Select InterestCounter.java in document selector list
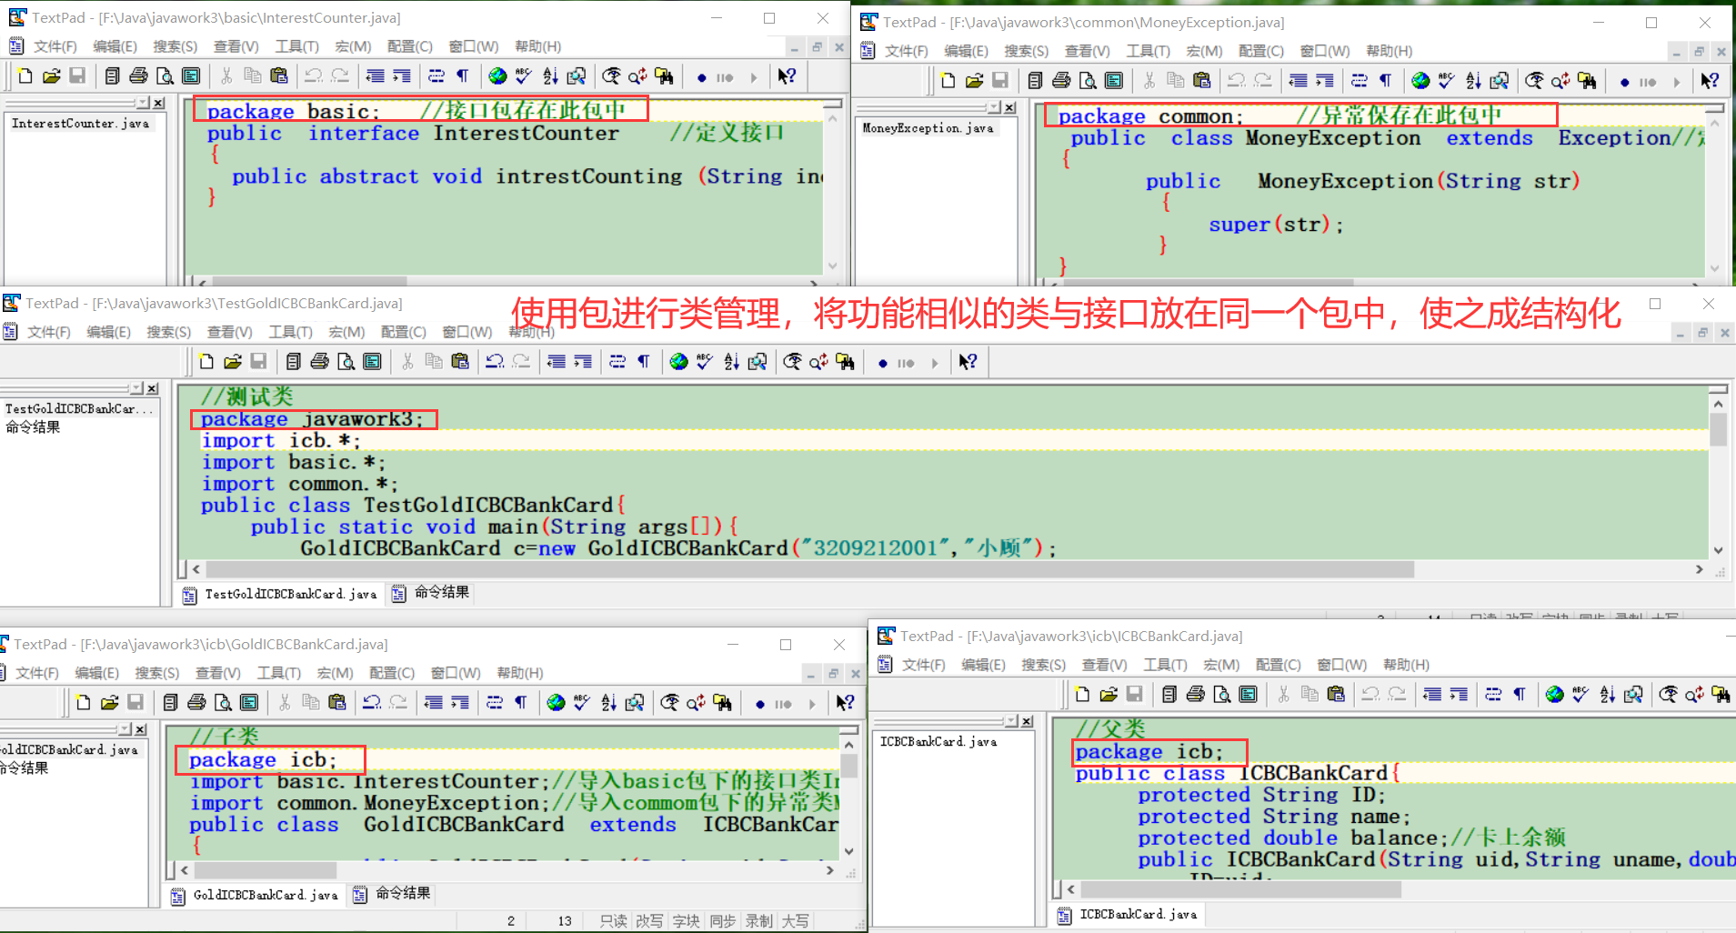1736x933 pixels. pos(80,124)
